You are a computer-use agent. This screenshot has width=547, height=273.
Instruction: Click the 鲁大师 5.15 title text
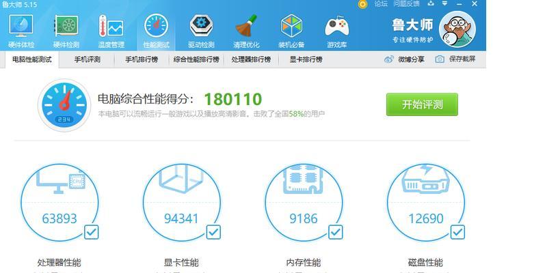[x=19, y=5]
